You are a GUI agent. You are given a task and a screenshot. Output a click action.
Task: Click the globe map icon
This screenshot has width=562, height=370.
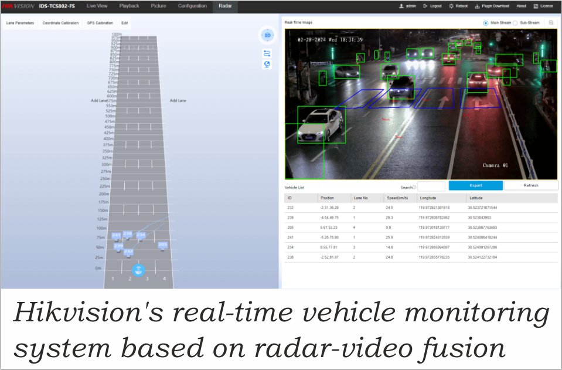pyautogui.click(x=267, y=65)
